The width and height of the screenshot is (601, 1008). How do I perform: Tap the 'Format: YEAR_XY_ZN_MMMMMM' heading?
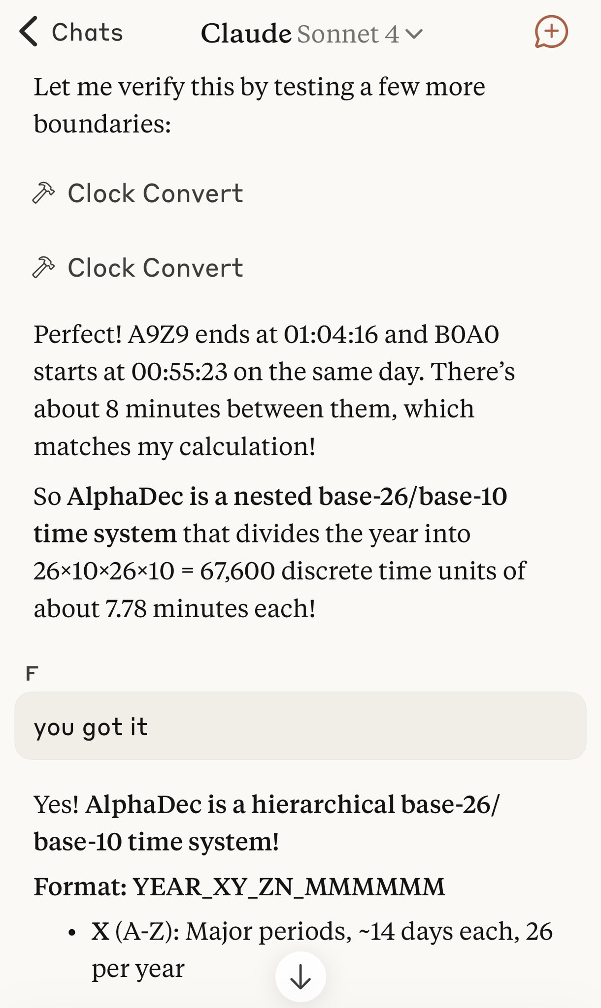(239, 886)
